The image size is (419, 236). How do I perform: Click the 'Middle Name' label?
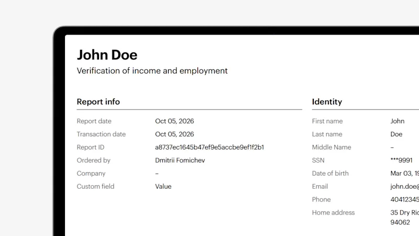[332, 147]
